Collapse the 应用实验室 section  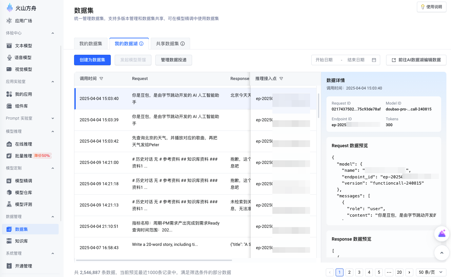[53, 82]
